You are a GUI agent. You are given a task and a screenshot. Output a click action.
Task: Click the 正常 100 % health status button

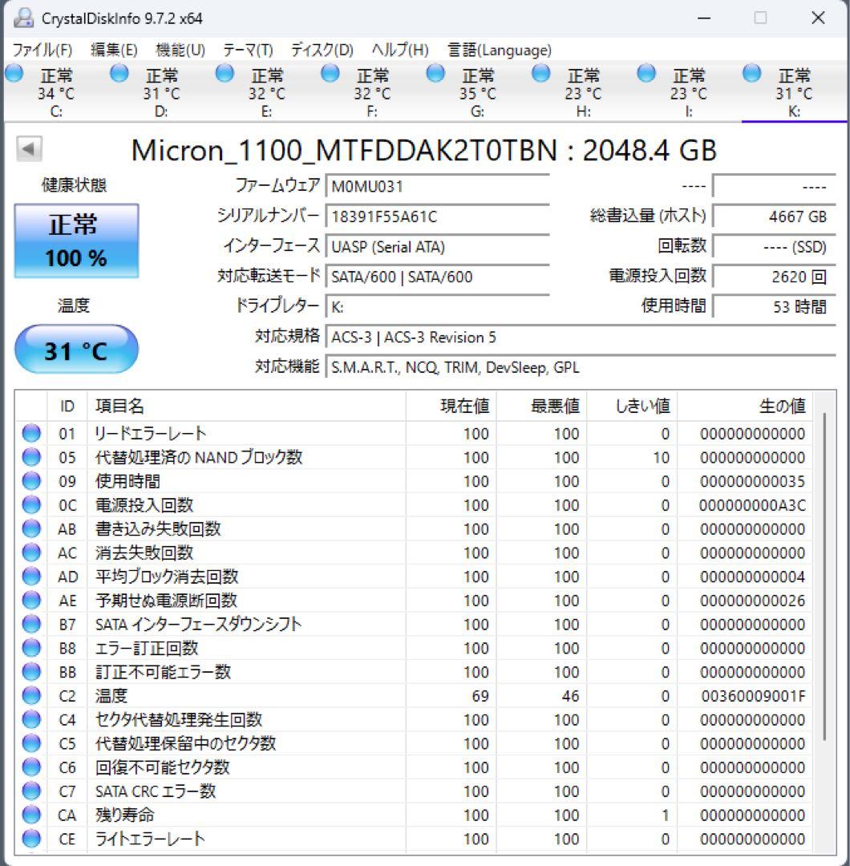(x=76, y=241)
